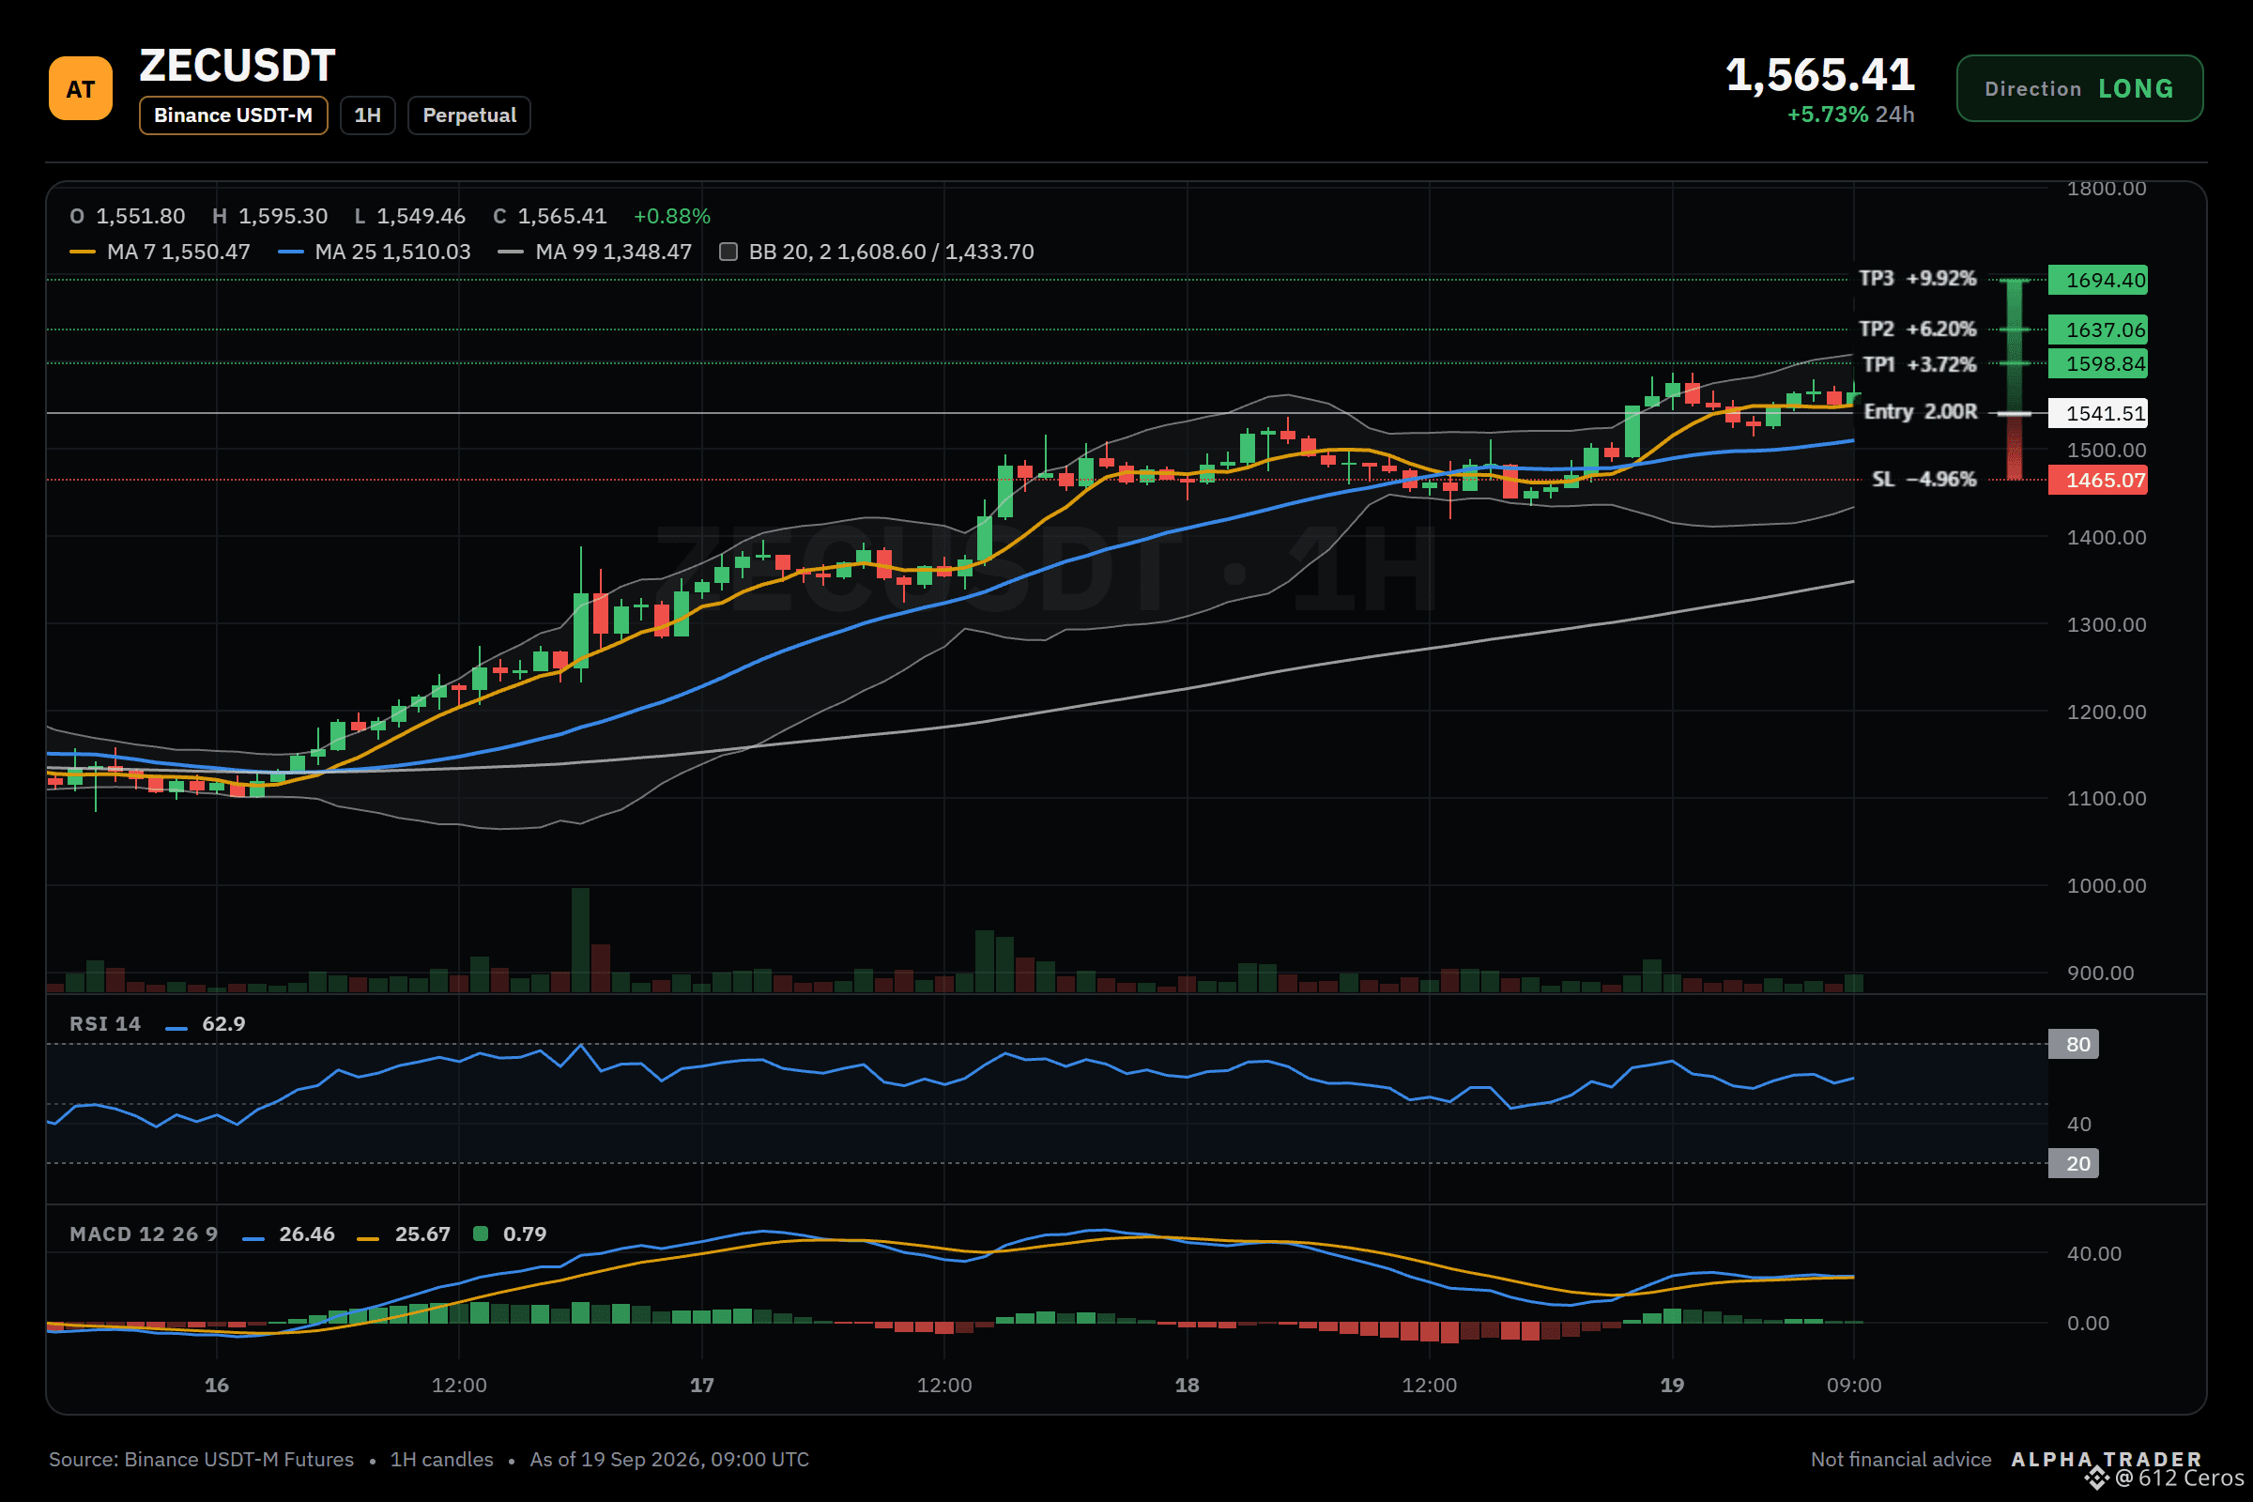Image resolution: width=2253 pixels, height=1502 pixels.
Task: Click the RSI 14 blue legend line
Action: pyautogui.click(x=176, y=1029)
